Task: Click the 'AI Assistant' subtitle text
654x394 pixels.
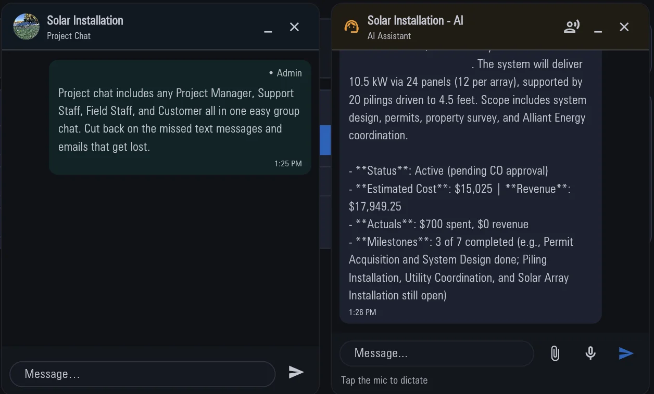Action: tap(389, 36)
